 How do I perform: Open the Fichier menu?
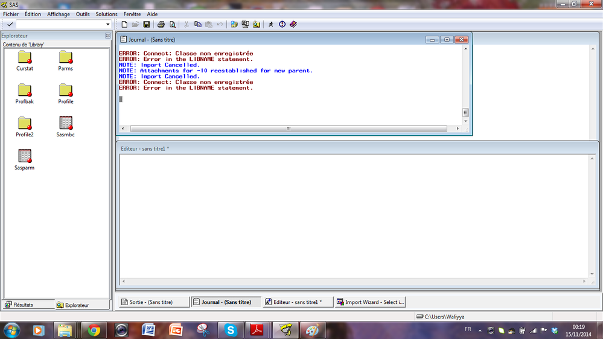pyautogui.click(x=11, y=14)
